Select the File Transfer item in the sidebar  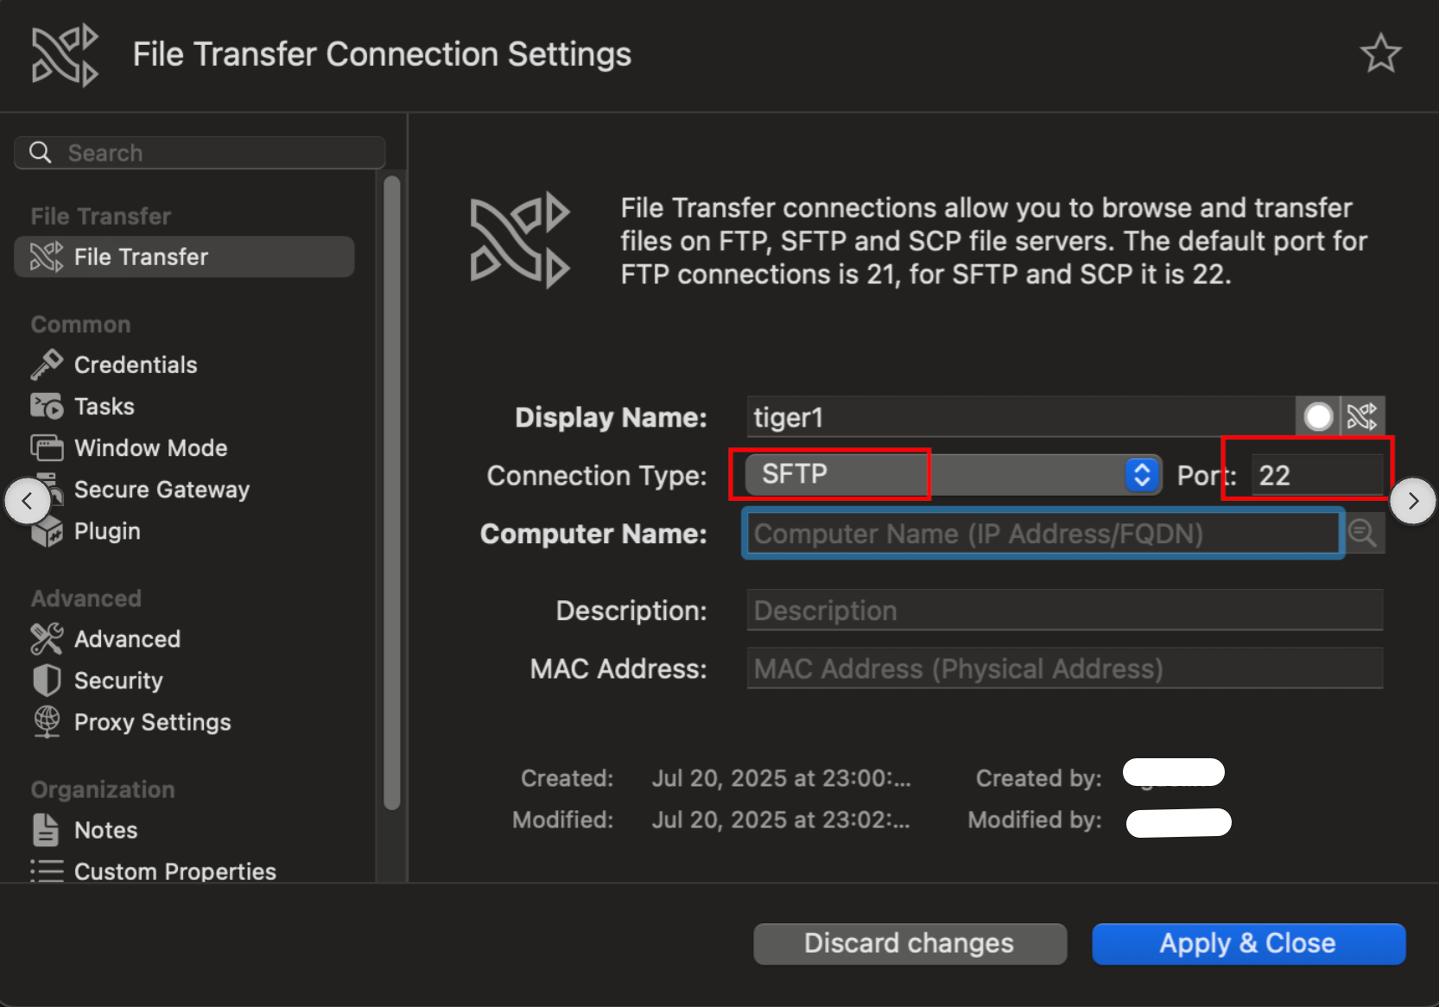point(141,256)
